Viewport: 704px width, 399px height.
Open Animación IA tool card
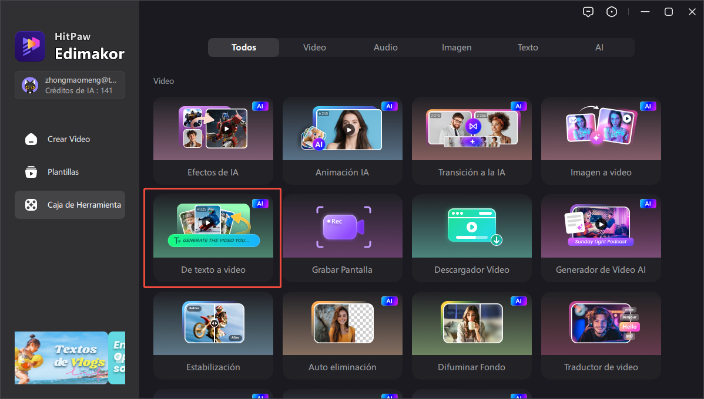[343, 141]
